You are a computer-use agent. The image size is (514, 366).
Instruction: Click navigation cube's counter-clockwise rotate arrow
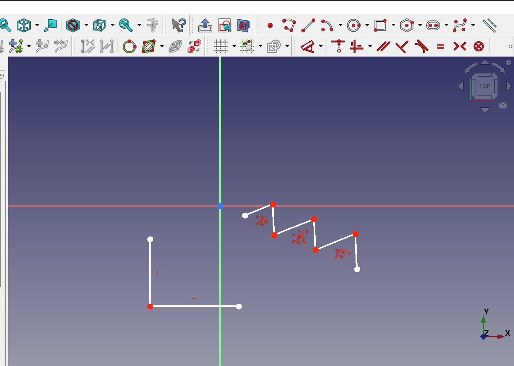(x=470, y=68)
